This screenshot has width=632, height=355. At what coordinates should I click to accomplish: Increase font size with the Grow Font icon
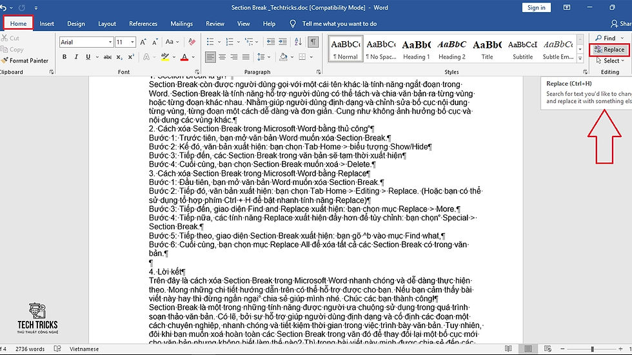[x=143, y=42]
